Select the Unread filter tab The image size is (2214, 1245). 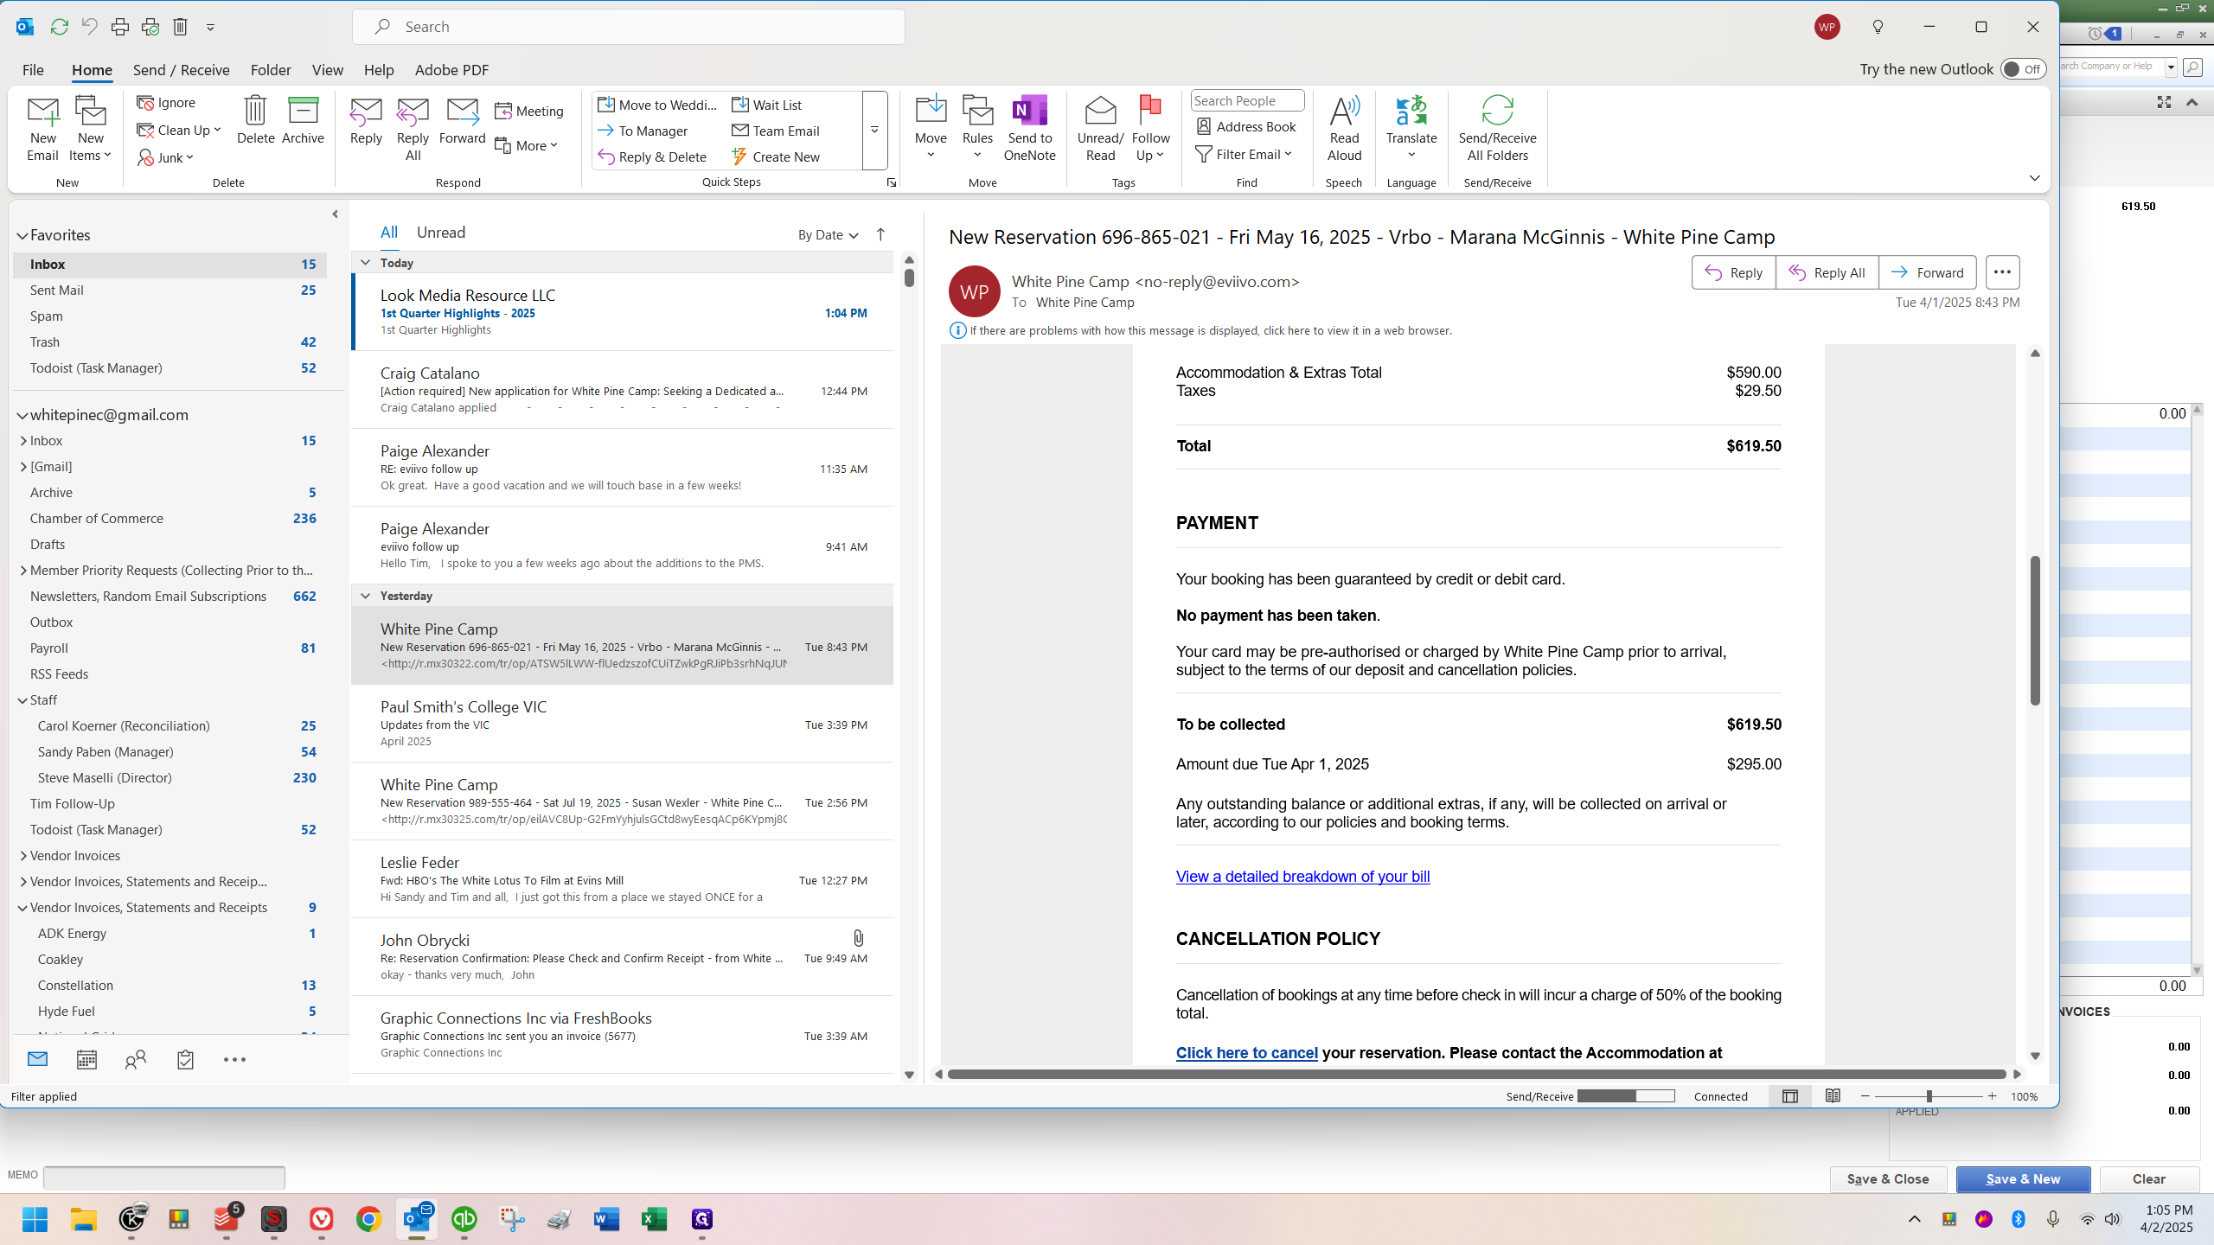click(x=440, y=232)
